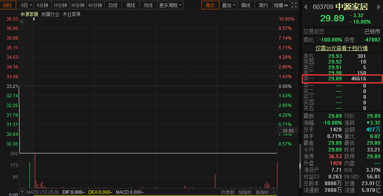
Task: Click 交易状态 已收市 status
Action: (372, 31)
